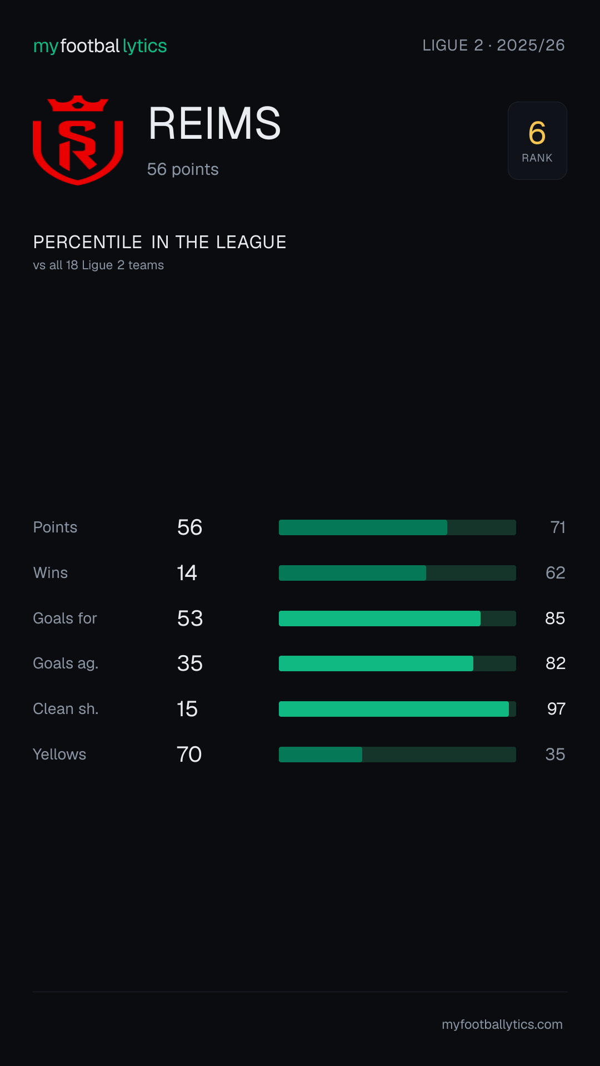Select the Percentile in the League heading
This screenshot has height=1066, width=600.
(159, 242)
